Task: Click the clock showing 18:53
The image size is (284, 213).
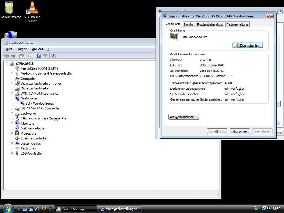Action: pos(276,209)
